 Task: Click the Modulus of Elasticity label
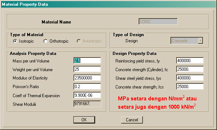tap(30, 78)
